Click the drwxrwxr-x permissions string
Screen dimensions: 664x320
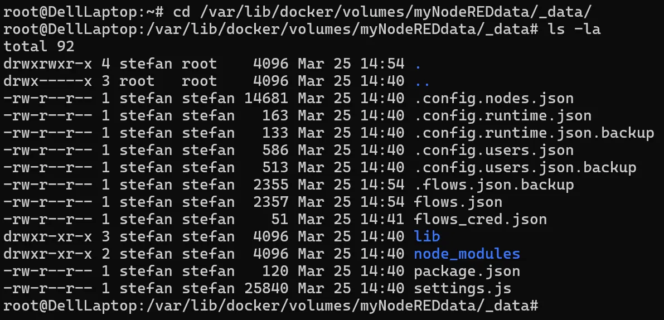(x=48, y=64)
